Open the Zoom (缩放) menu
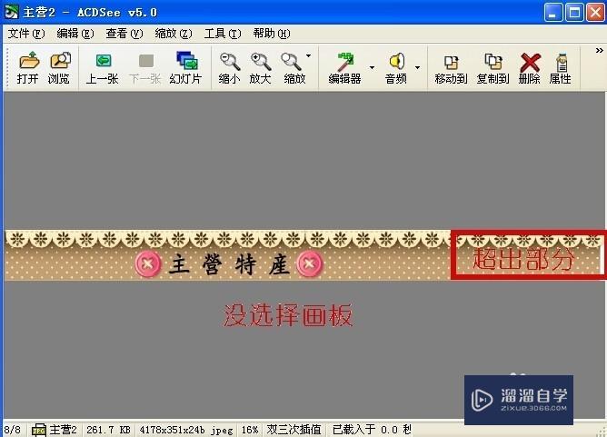 [x=173, y=34]
